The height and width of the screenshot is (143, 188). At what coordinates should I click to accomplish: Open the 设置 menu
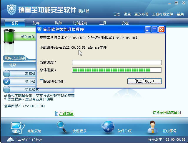(127, 14)
